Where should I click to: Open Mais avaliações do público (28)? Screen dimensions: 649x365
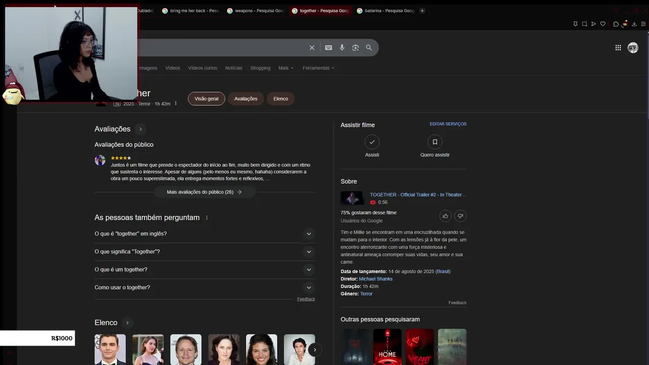(x=204, y=192)
